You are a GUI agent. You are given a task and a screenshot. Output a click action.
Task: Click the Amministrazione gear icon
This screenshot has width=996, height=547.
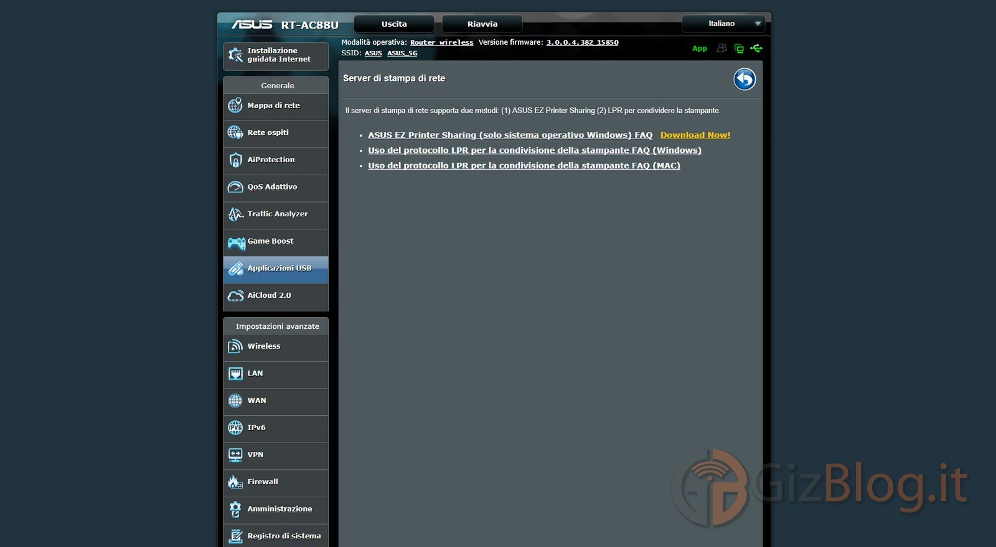(235, 509)
